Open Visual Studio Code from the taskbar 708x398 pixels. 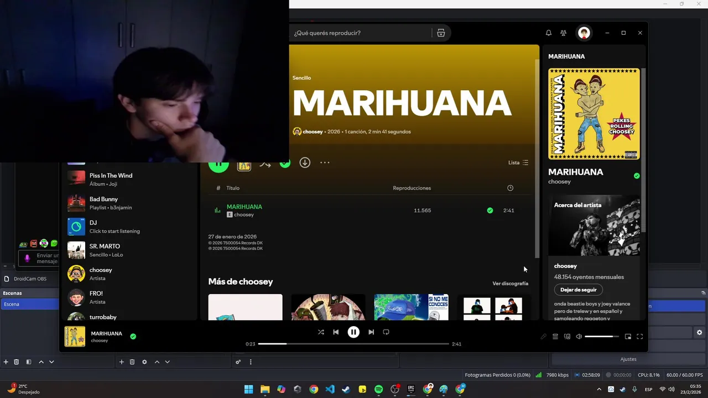330,389
